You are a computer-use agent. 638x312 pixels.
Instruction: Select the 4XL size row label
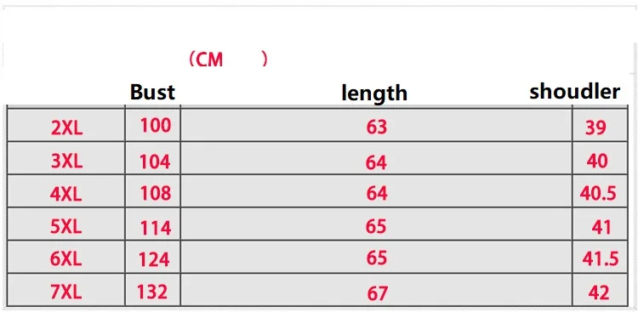click(x=66, y=195)
